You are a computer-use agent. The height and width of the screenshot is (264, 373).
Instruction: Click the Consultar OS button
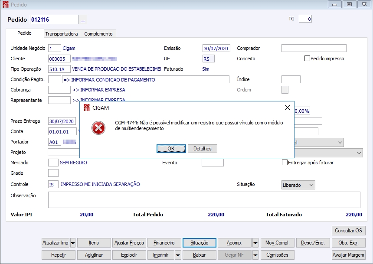348,231
